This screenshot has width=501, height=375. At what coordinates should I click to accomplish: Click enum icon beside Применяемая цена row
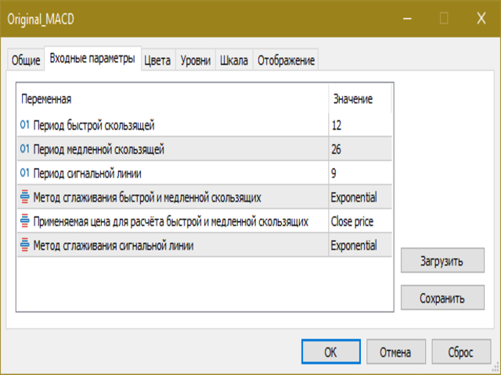pos(24,221)
